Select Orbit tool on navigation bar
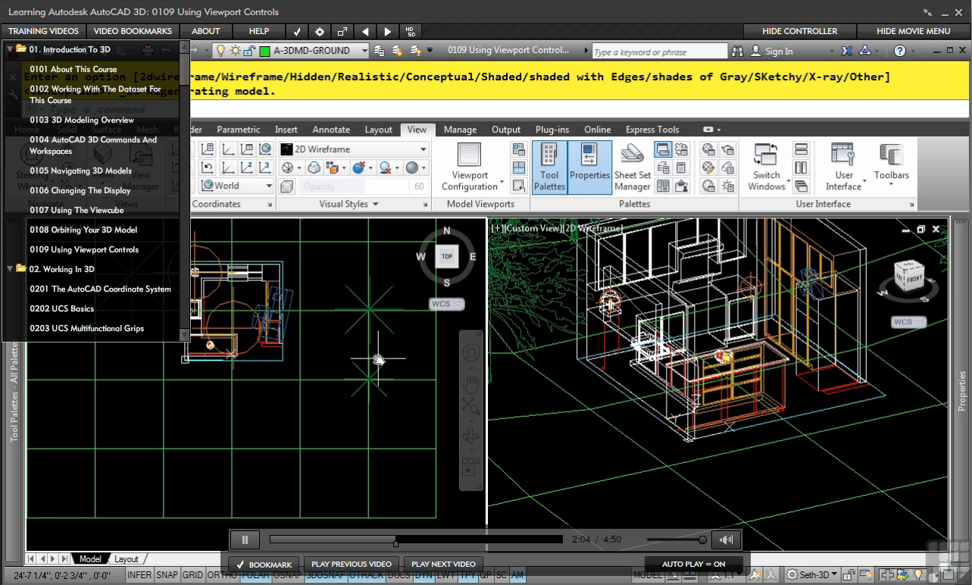Image resolution: width=972 pixels, height=585 pixels. pyautogui.click(x=470, y=436)
